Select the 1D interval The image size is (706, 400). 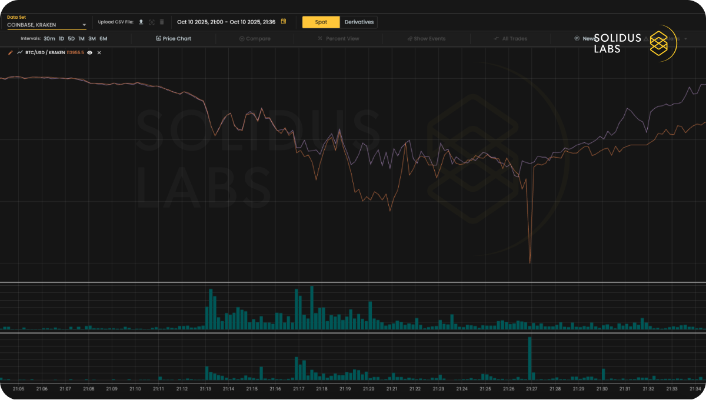pyautogui.click(x=61, y=39)
